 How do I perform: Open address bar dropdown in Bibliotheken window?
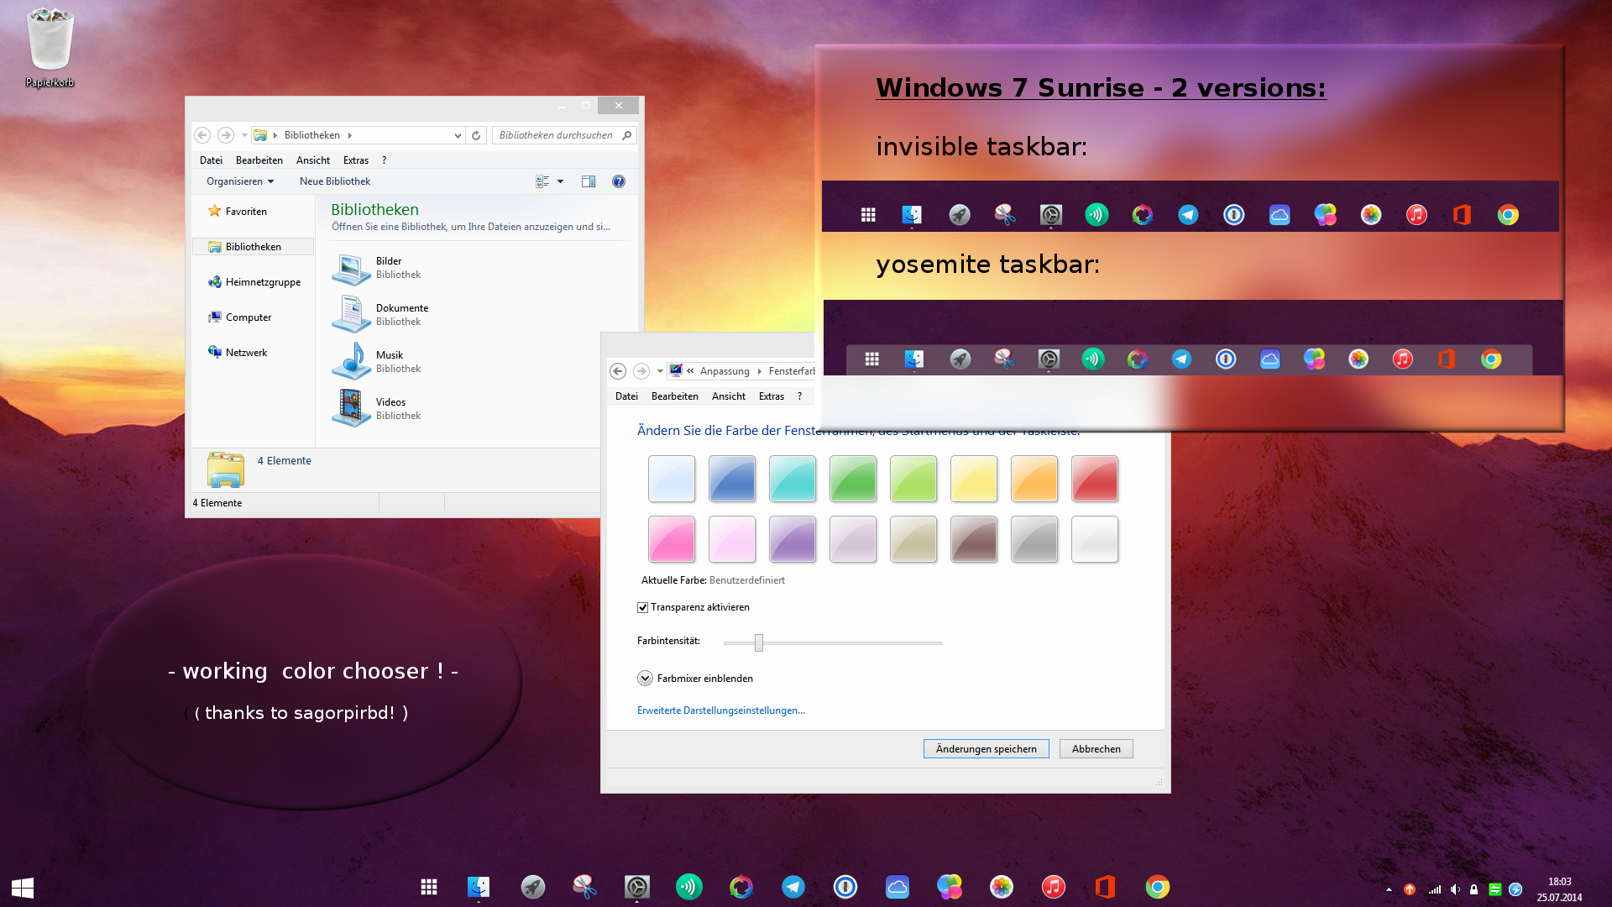pos(458,135)
